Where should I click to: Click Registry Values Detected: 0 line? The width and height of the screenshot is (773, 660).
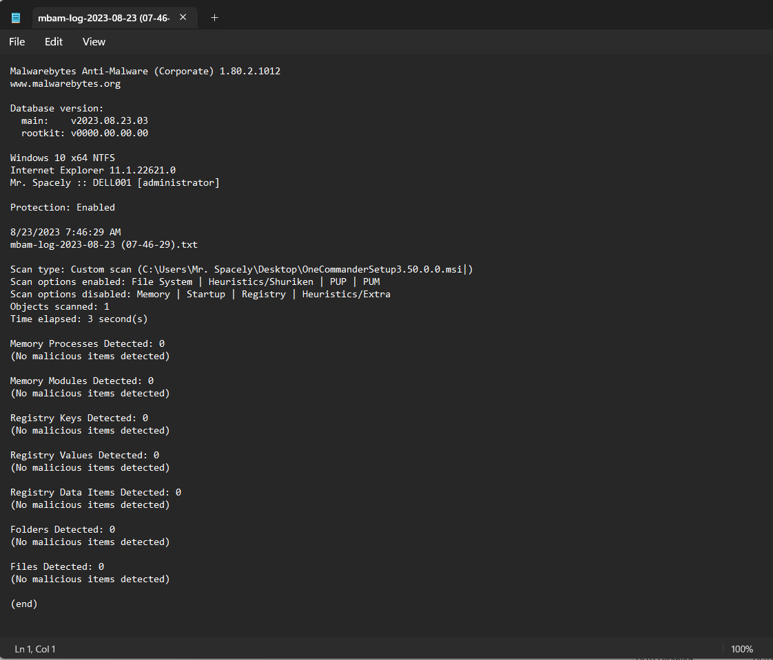(x=84, y=455)
